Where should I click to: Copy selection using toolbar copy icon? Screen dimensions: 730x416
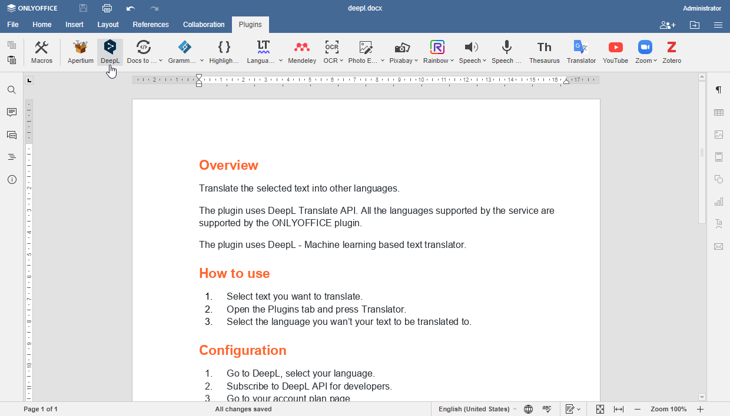click(x=12, y=45)
